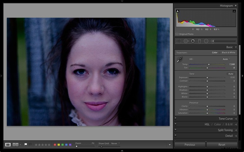
Task: Hide the right panel via edge arrow
Action: tap(242, 76)
